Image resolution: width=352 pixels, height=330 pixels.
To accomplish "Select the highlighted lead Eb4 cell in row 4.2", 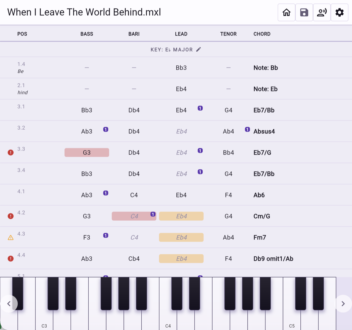I will coord(181,216).
